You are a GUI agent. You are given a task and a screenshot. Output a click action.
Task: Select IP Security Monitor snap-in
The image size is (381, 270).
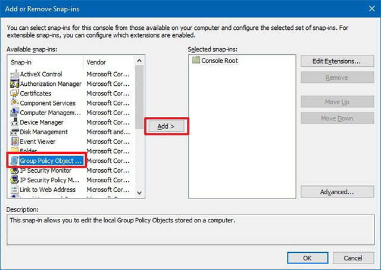pos(45,170)
